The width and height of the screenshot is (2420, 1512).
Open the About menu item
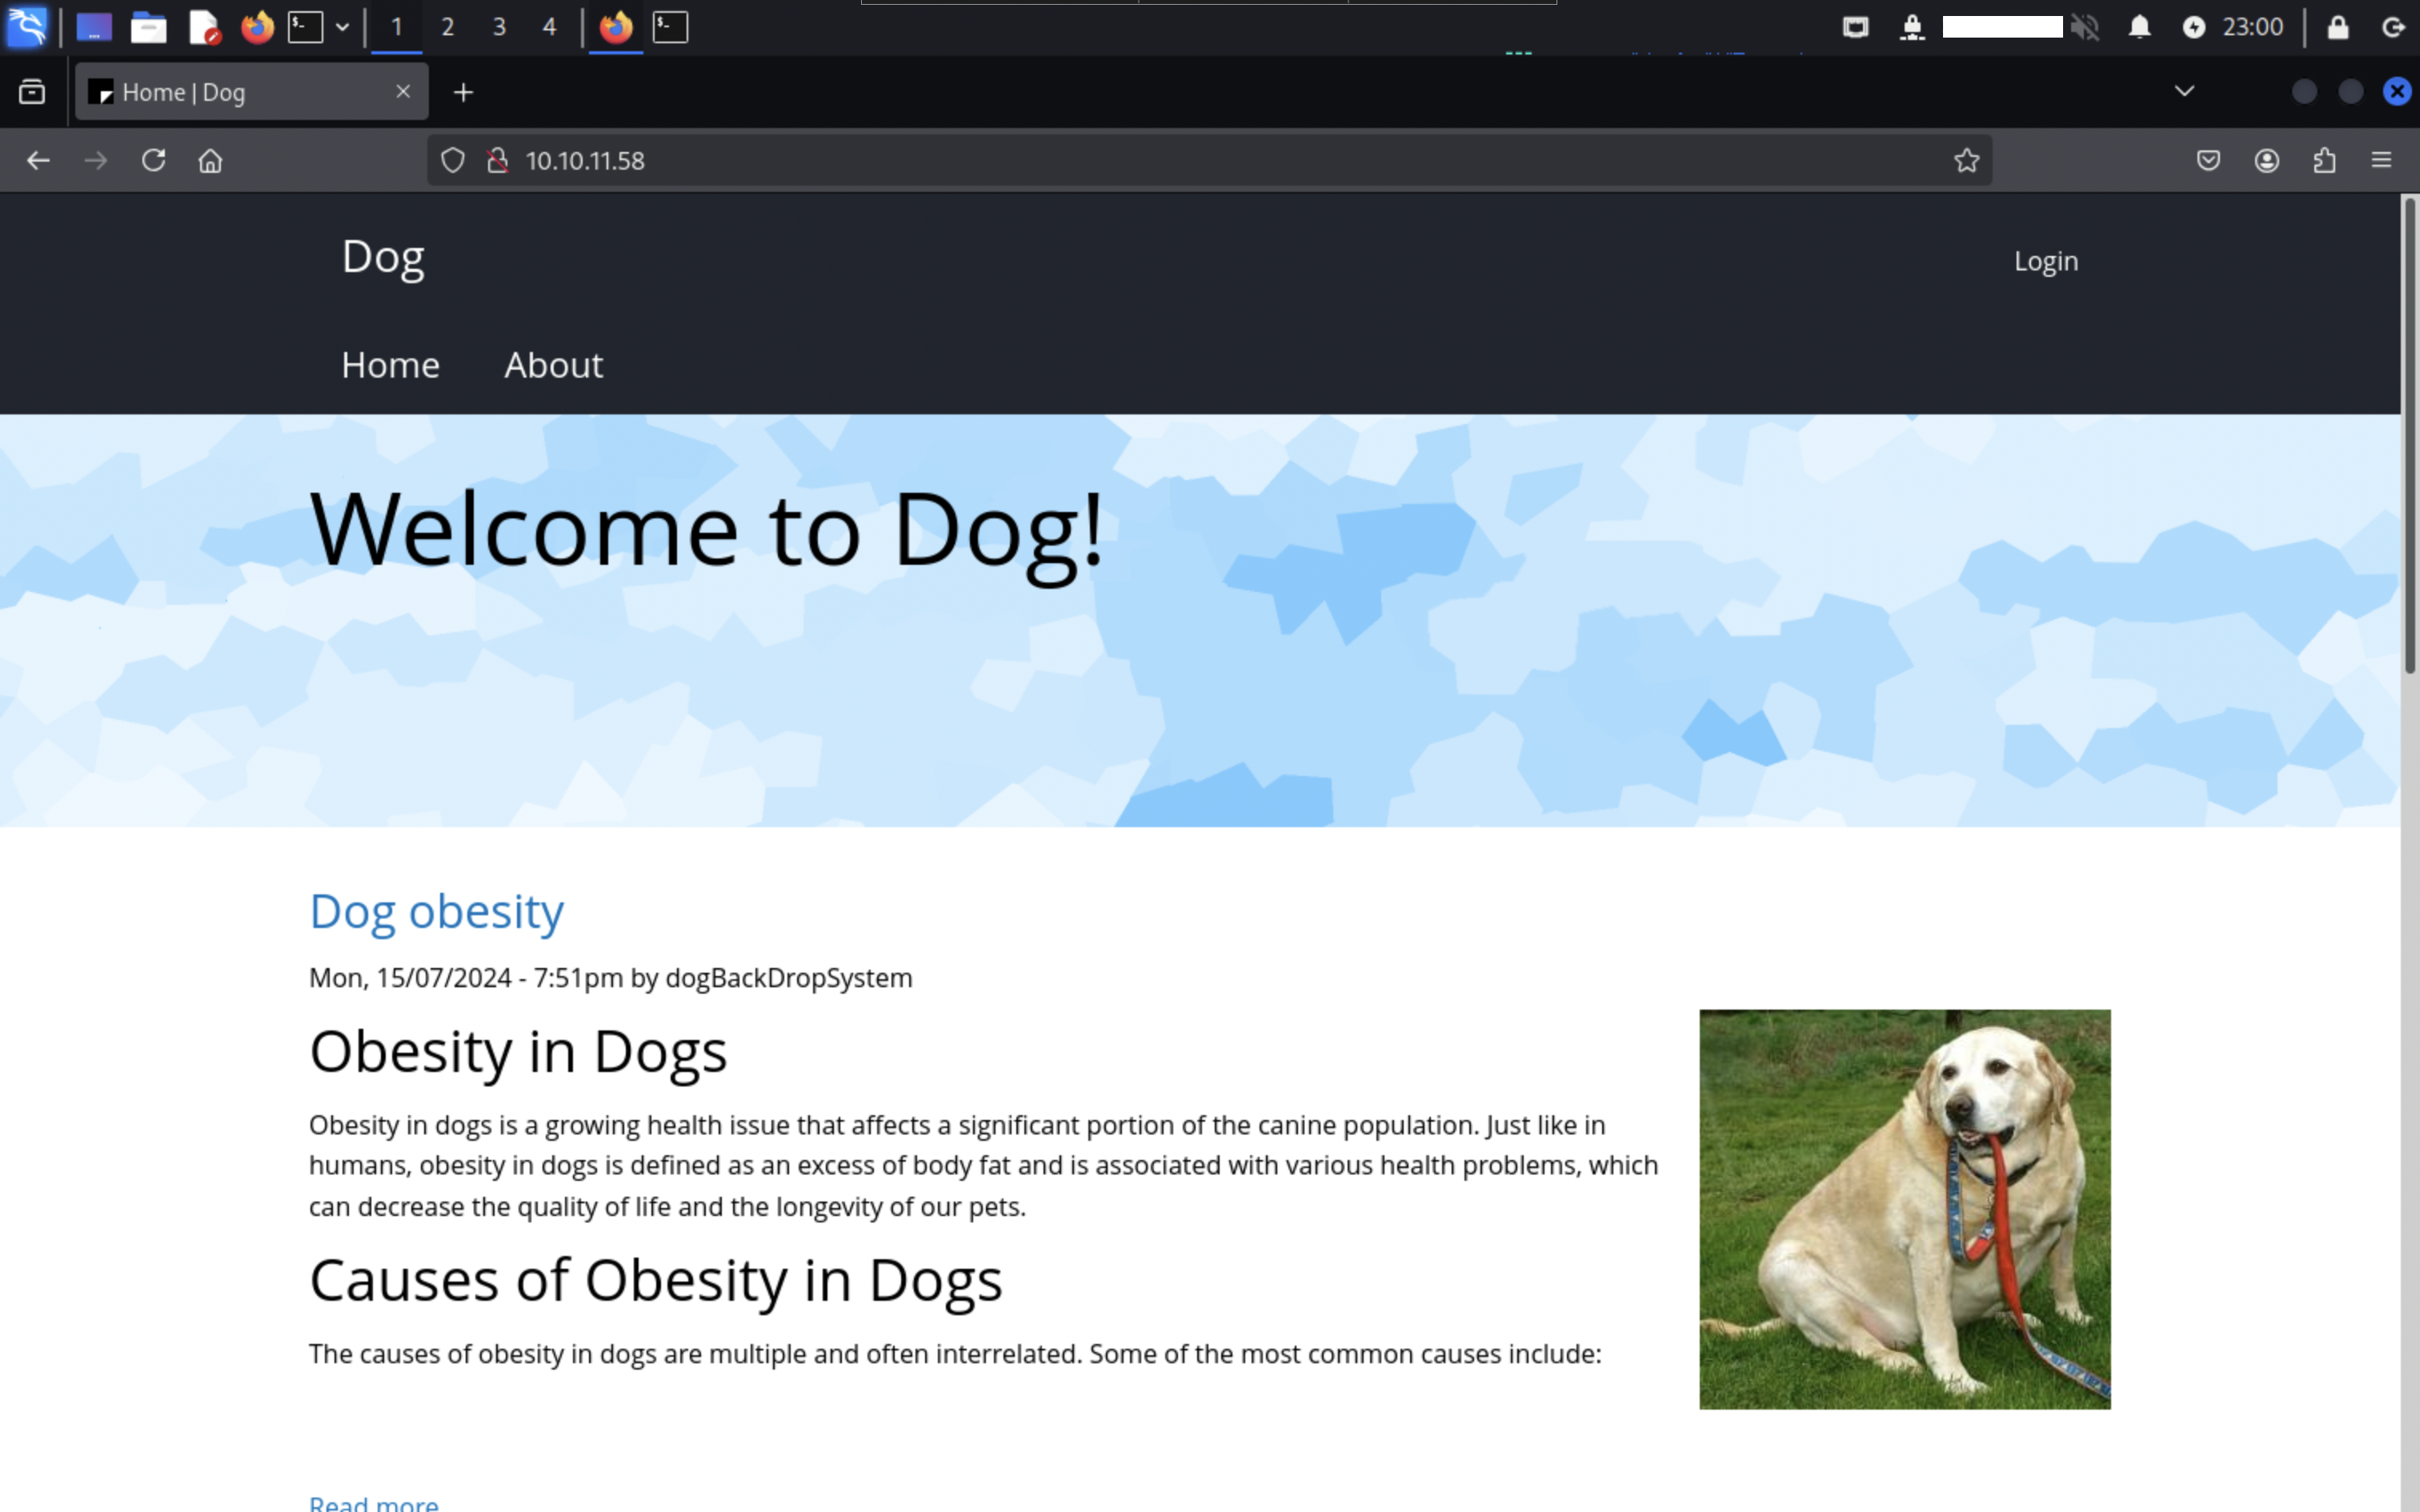pyautogui.click(x=553, y=365)
